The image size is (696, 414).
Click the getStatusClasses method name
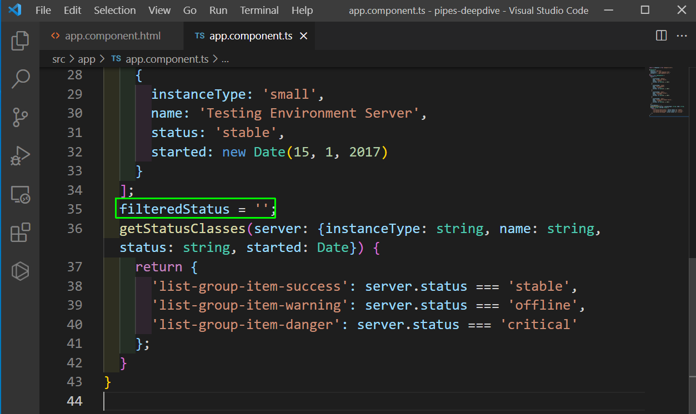point(183,229)
